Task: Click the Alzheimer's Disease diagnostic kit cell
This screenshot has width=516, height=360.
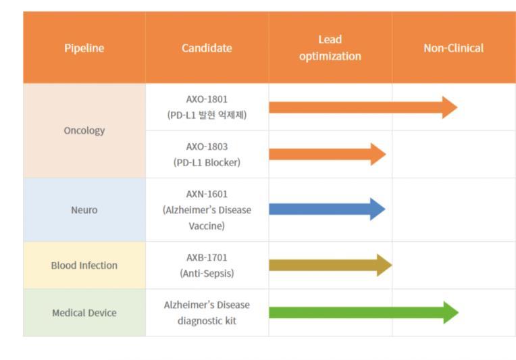Action: 207,313
